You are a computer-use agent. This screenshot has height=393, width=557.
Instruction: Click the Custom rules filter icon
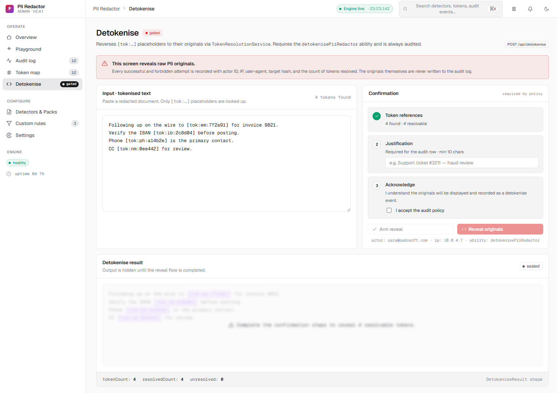point(9,124)
